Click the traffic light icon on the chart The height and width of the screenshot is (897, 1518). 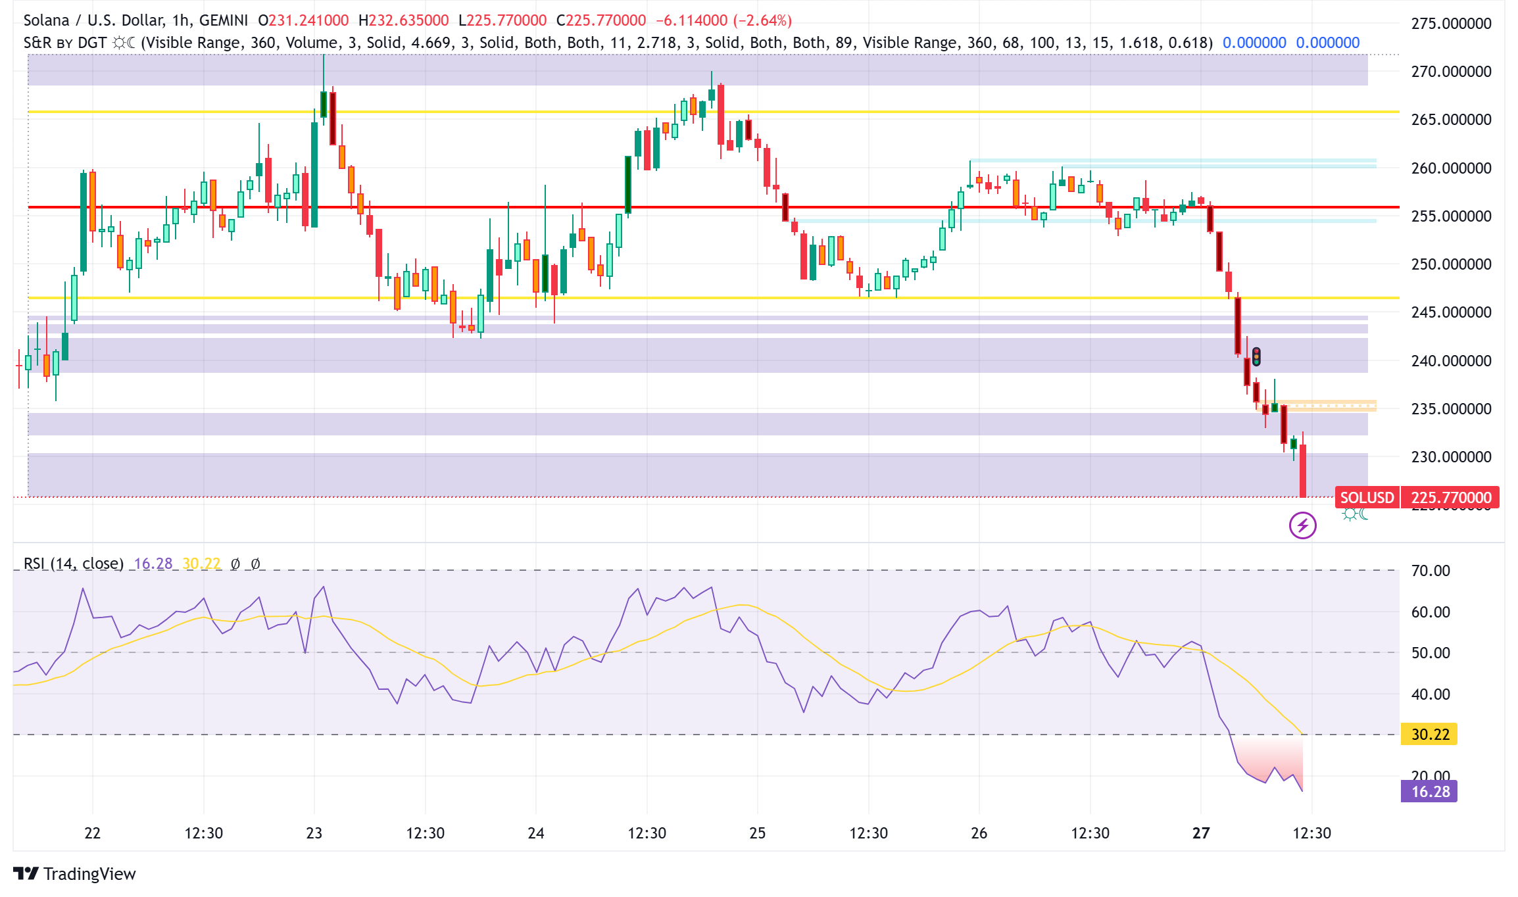pos(1256,357)
